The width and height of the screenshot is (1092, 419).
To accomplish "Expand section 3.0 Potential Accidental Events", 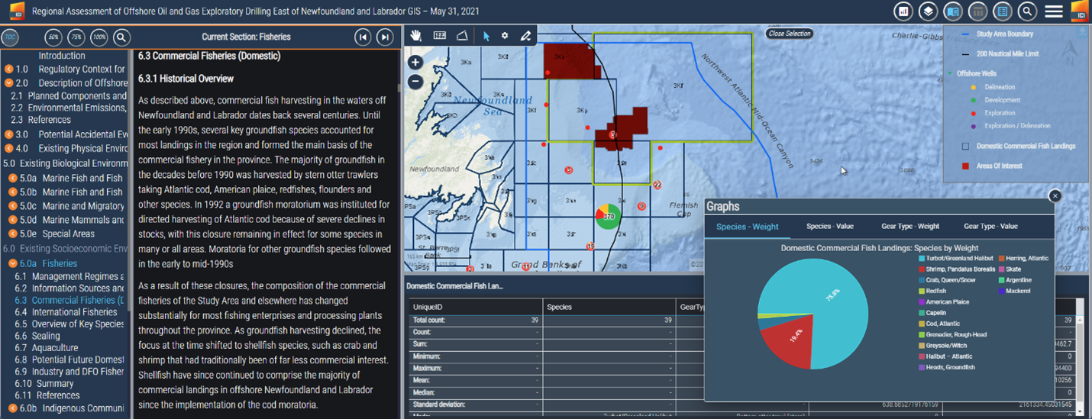I will (x=9, y=134).
